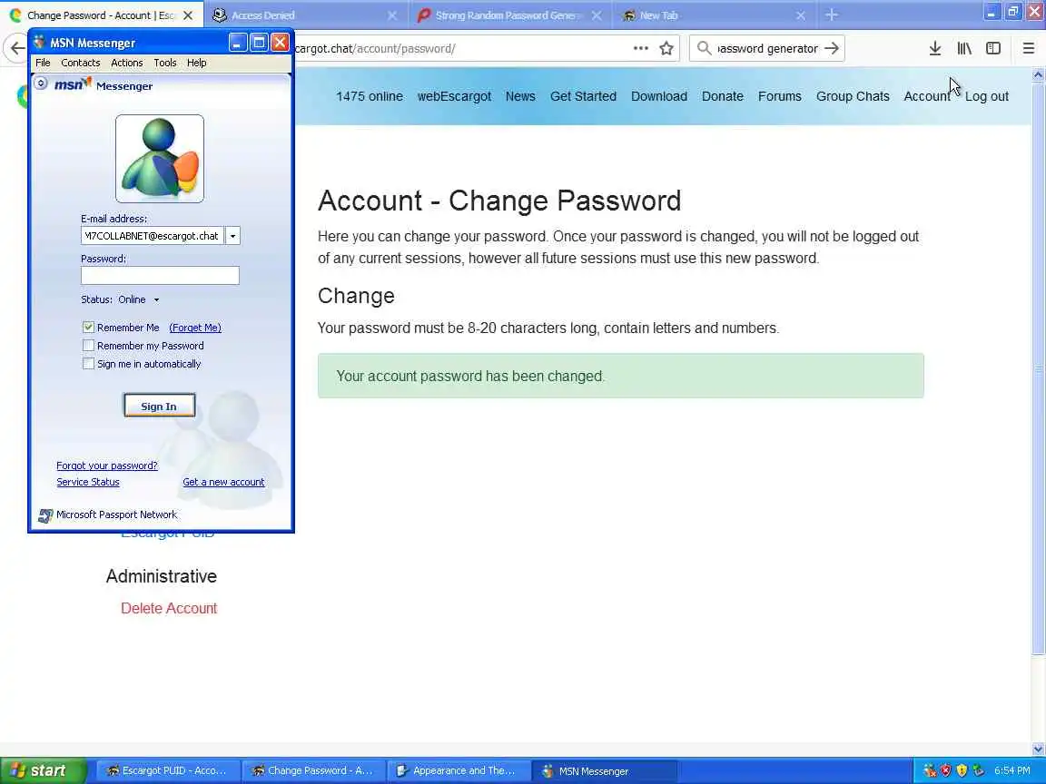The height and width of the screenshot is (784, 1046).
Task: Open a new tab with plus icon
Action: pos(831,15)
